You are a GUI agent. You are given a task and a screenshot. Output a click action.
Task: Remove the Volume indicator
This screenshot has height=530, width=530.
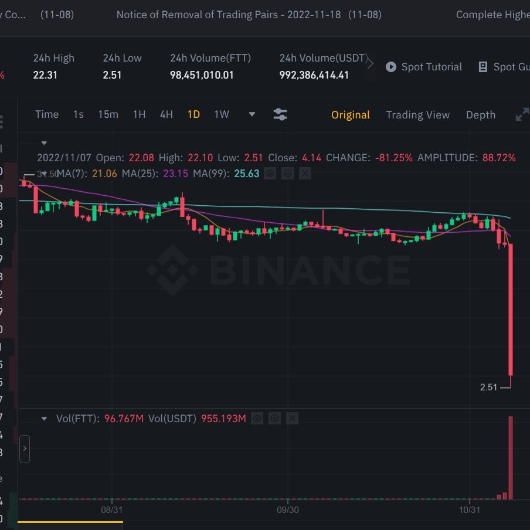[292, 419]
